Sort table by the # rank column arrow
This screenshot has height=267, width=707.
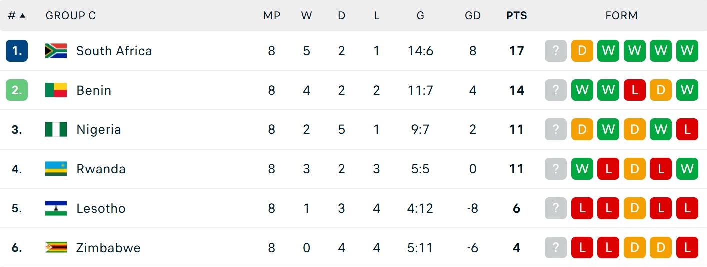pos(22,15)
